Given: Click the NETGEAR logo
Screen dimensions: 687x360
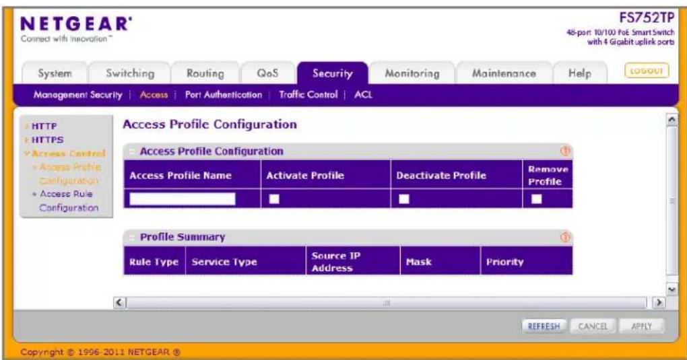Looking at the screenshot, I should click(76, 24).
